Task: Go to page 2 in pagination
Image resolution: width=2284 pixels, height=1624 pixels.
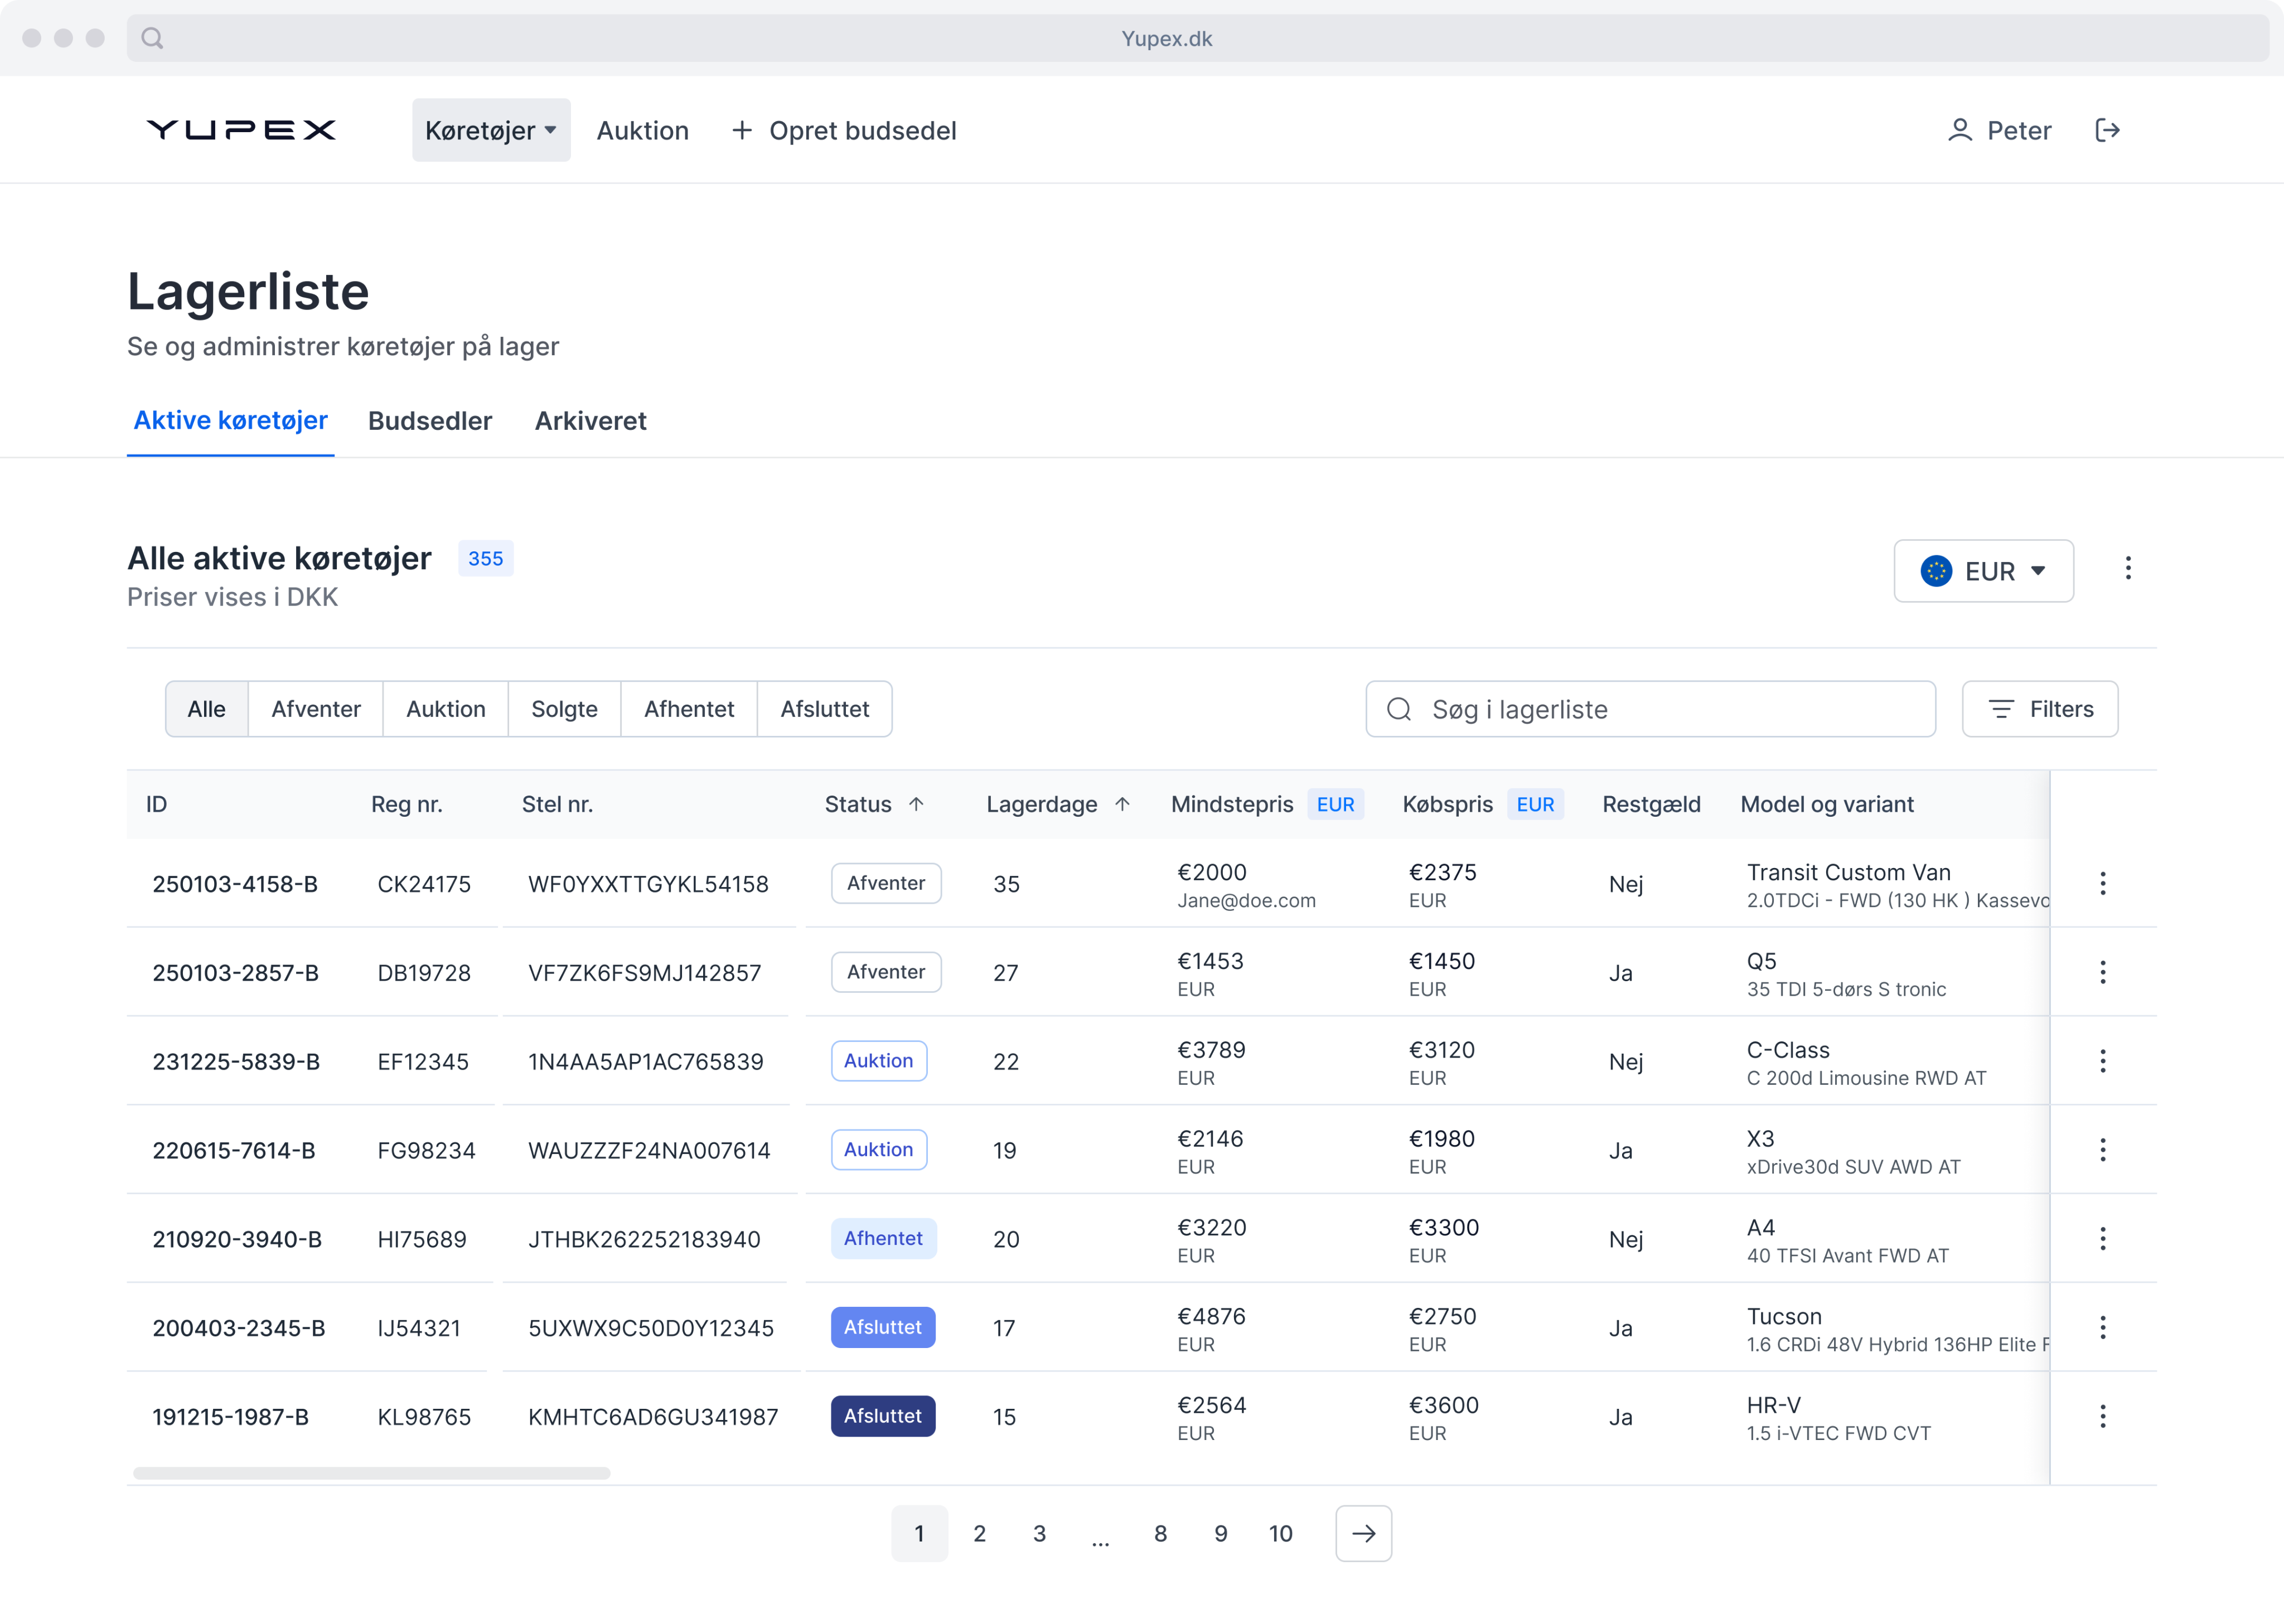Action: click(x=979, y=1533)
